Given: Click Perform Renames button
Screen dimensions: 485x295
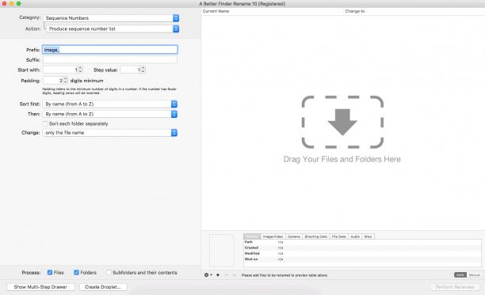Looking at the screenshot, I should pos(455,287).
